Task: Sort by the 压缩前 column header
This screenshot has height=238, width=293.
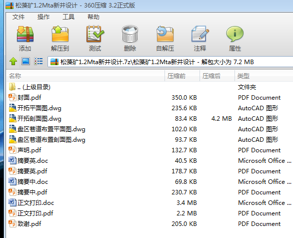Action: (x=182, y=76)
